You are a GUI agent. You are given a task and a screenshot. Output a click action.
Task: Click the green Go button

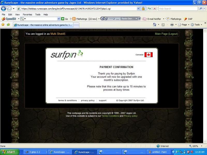[64, 19]
